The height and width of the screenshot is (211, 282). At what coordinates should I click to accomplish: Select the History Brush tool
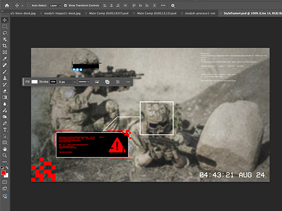click(5, 85)
